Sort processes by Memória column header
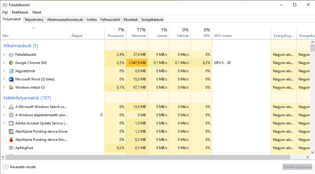 [138, 36]
